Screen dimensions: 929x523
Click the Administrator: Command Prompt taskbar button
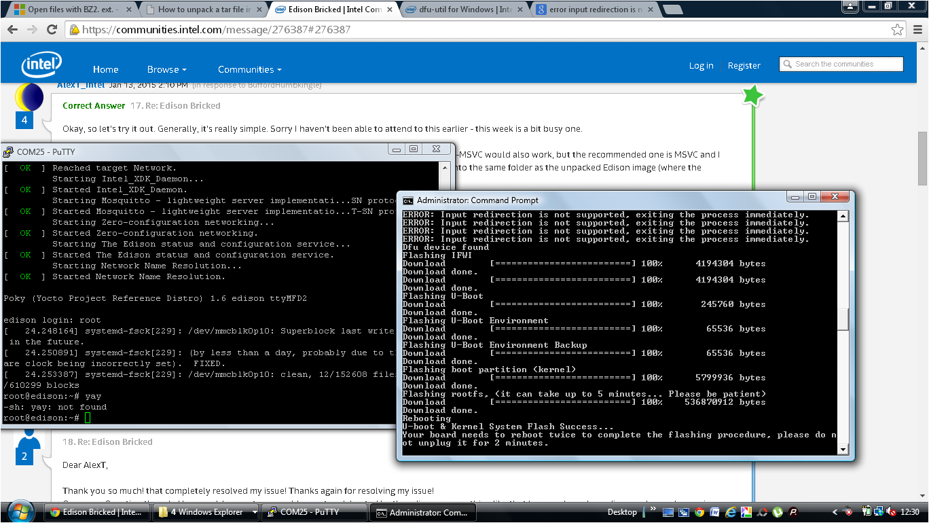pos(422,512)
